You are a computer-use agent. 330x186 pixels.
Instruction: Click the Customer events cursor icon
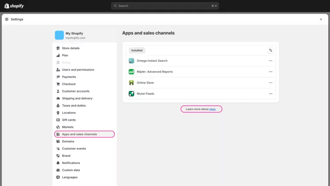[58, 148]
